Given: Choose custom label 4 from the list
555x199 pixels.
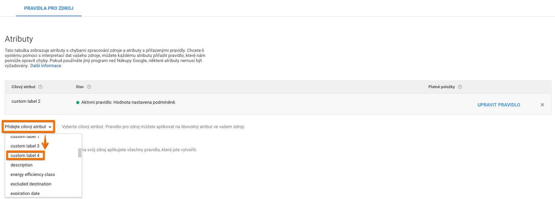Looking at the screenshot, I should 25,156.
